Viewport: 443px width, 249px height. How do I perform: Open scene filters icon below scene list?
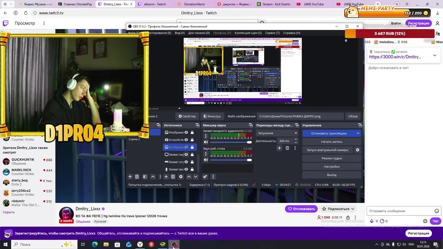click(x=145, y=177)
